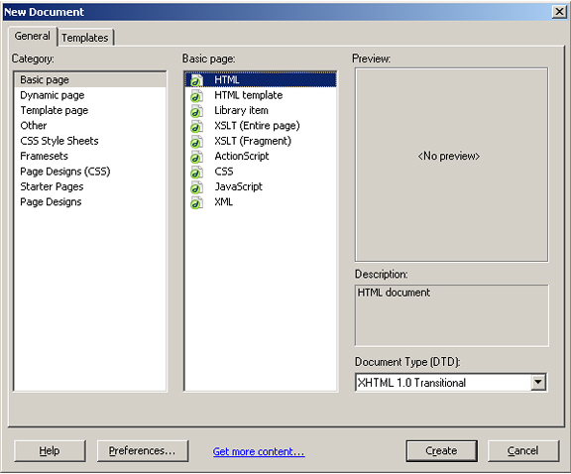Screen dimensions: 571x474
Task: Cancel the New Document dialog
Action: click(x=523, y=451)
